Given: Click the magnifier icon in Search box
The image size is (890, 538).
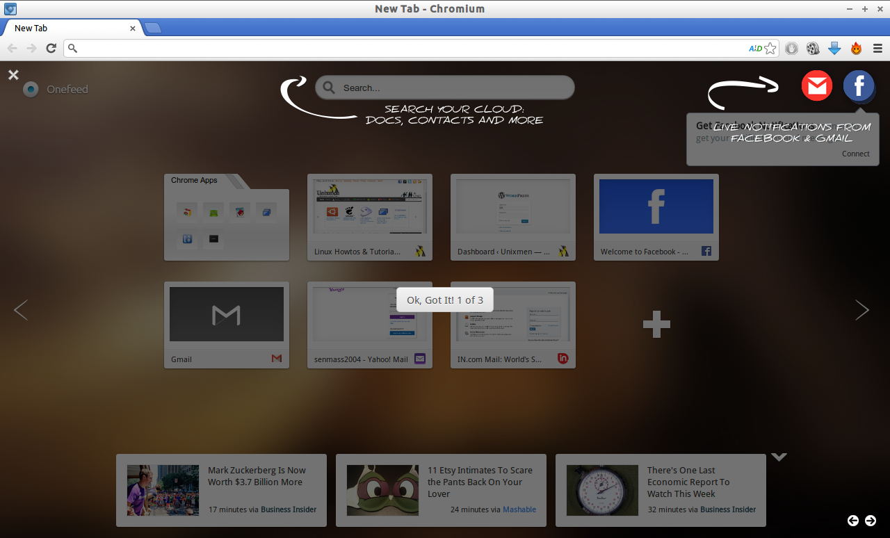Looking at the screenshot, I should (x=330, y=88).
